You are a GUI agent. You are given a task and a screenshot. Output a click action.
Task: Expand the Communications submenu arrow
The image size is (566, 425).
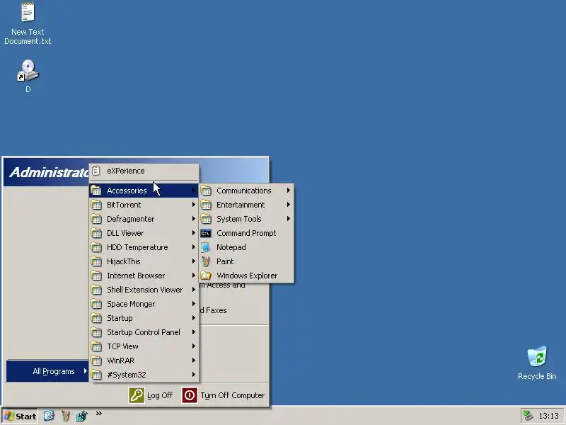coord(289,190)
